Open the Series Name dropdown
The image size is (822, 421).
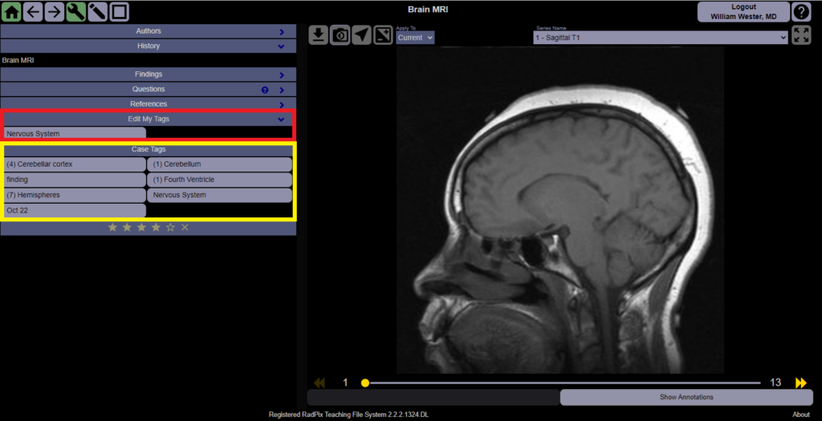[661, 37]
